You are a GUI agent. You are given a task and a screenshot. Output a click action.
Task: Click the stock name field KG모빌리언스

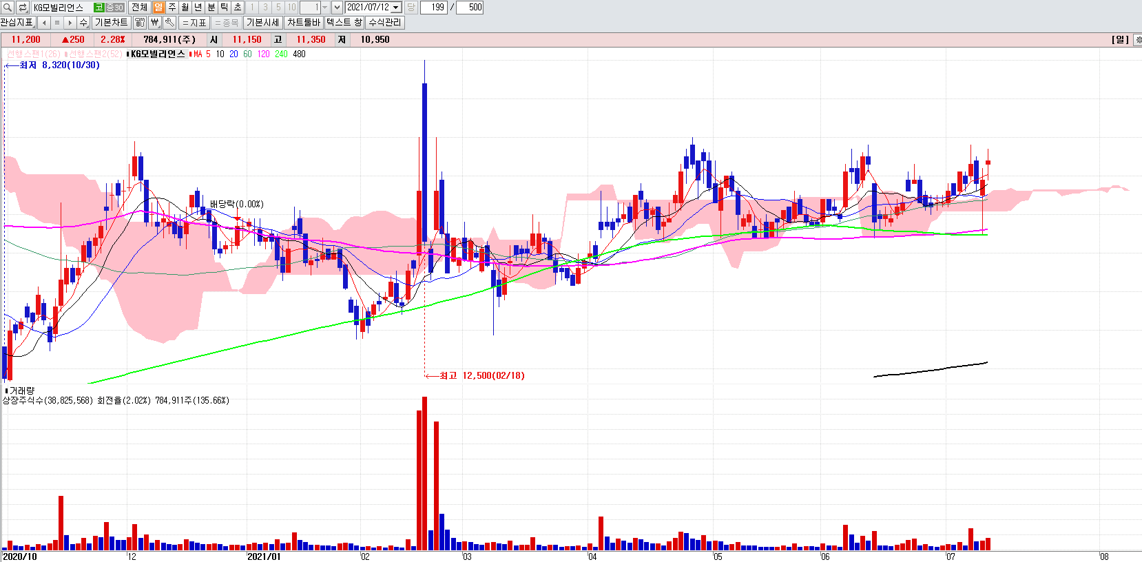pos(61,7)
